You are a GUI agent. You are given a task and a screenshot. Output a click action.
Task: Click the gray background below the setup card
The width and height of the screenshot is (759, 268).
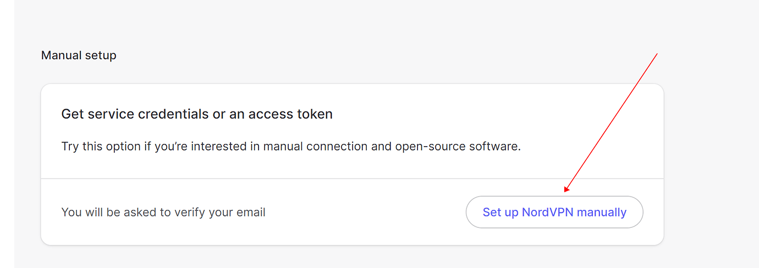(x=352, y=257)
